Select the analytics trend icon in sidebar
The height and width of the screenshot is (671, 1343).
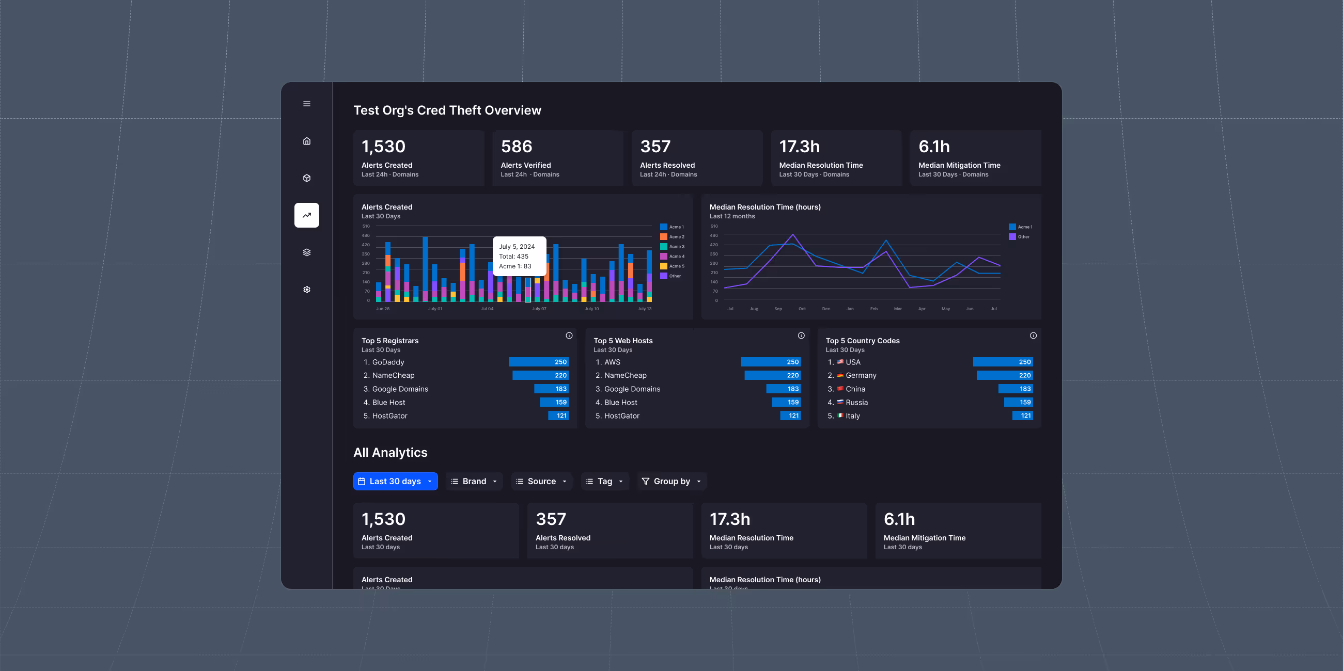(x=306, y=215)
